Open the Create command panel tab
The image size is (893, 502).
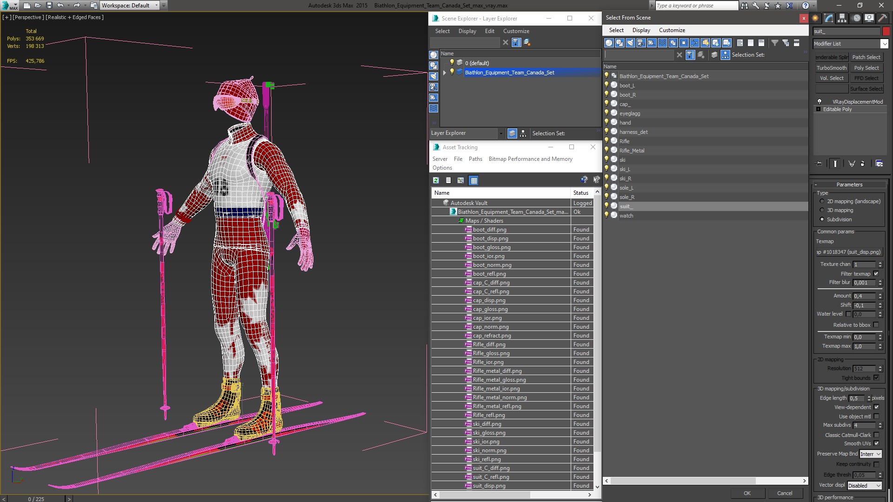pos(815,18)
